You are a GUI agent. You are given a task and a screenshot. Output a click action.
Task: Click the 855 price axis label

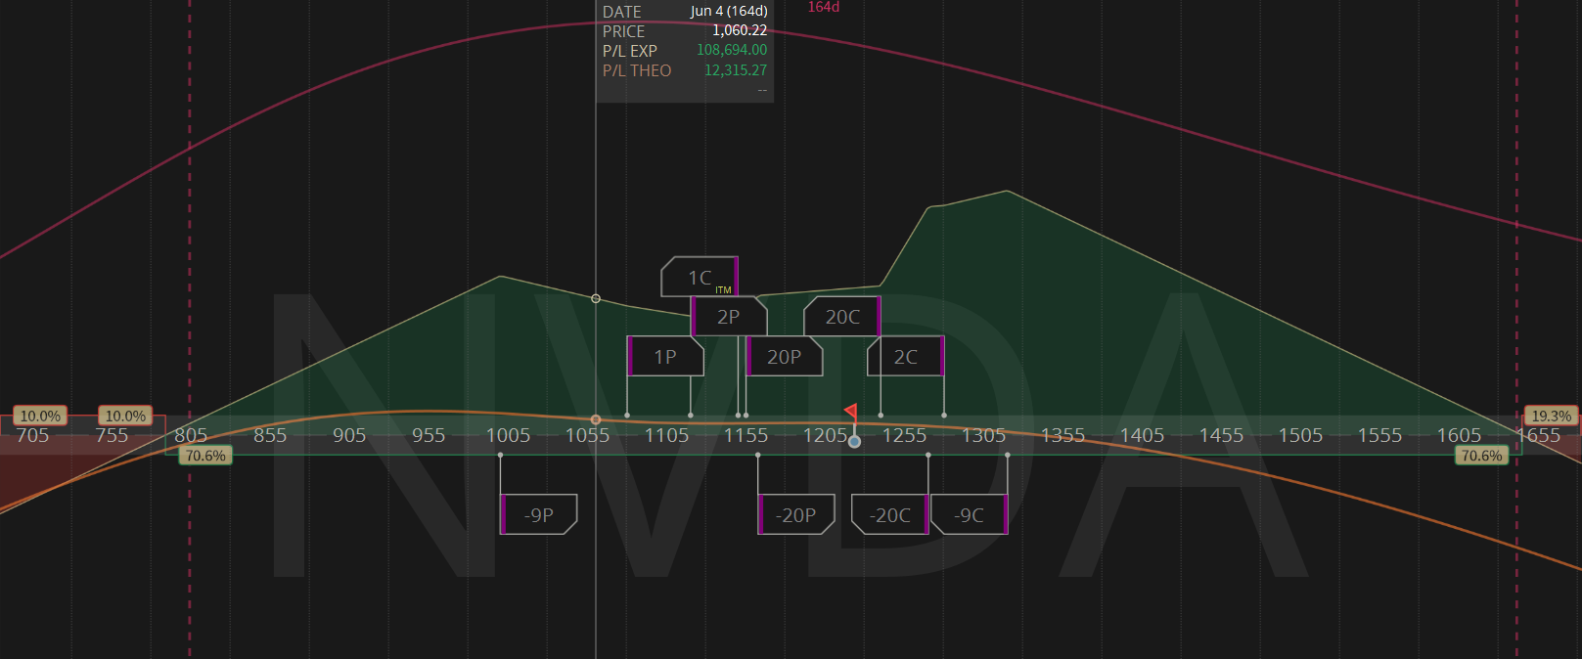click(270, 435)
